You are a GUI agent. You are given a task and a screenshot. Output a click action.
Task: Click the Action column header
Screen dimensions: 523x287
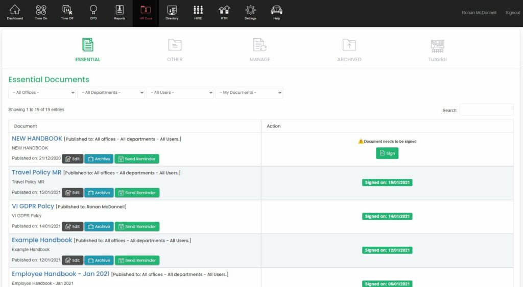tap(274, 126)
